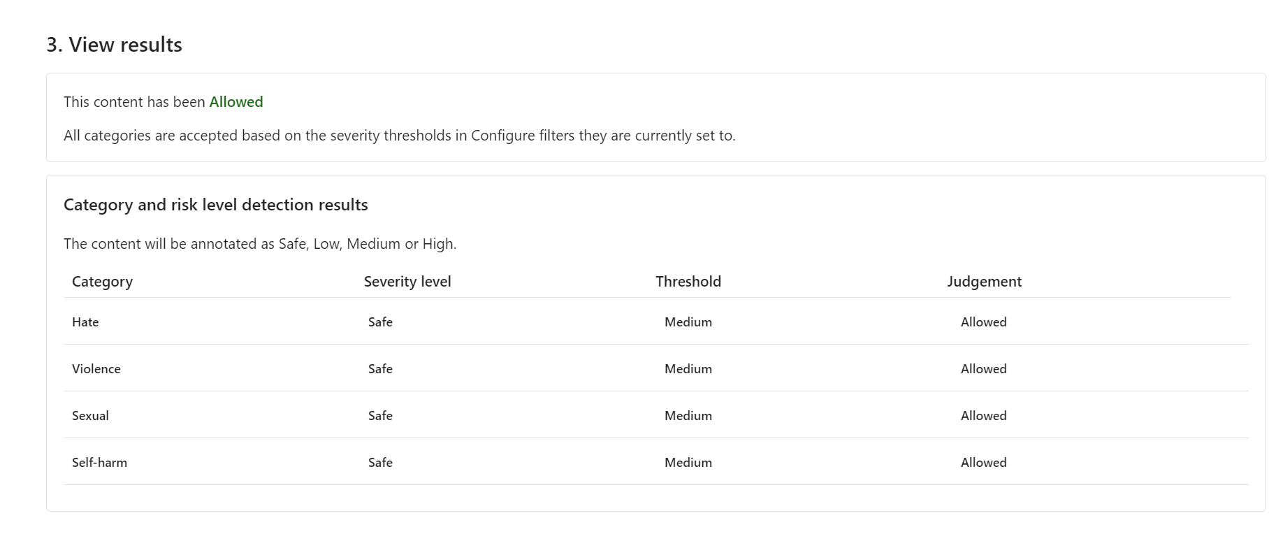Select the Self-harm category row label
Viewport: 1269px width, 534px height.
pos(99,463)
